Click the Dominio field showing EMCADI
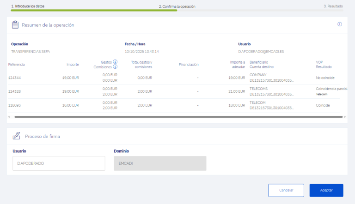 [x=160, y=163]
